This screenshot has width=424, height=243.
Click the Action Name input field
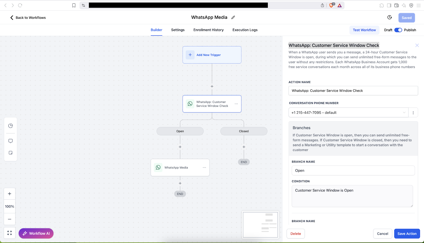pyautogui.click(x=353, y=91)
